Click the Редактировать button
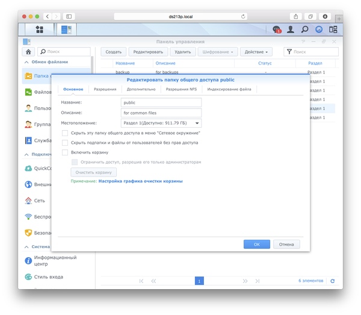Image resolution: width=361 pixels, height=315 pixels. point(148,52)
